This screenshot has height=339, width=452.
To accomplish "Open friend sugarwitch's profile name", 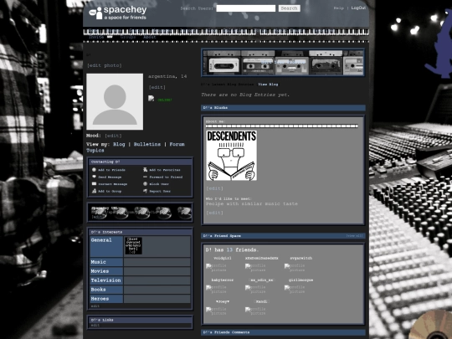I will [301, 259].
